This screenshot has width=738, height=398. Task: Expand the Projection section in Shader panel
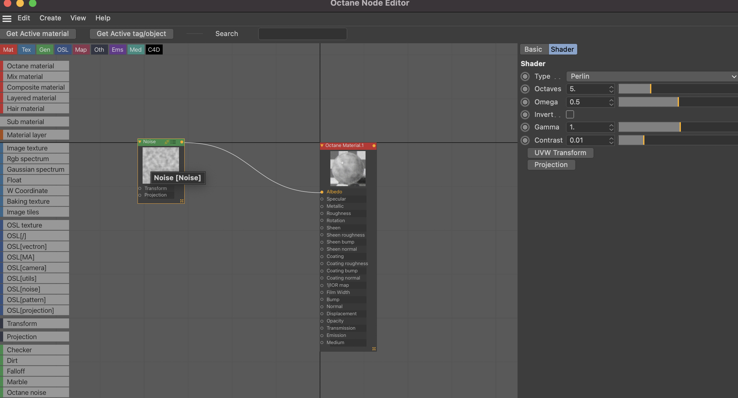(x=551, y=165)
